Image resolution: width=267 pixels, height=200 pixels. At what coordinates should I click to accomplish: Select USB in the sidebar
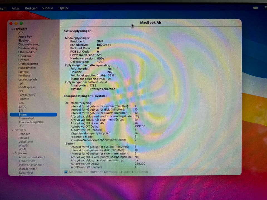[21, 126]
